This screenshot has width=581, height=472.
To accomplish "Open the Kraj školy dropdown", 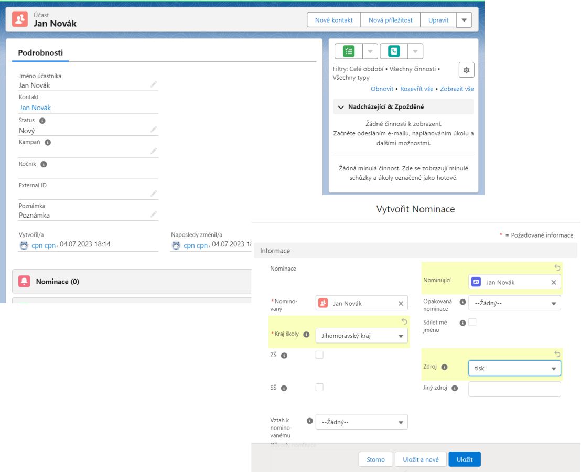I will (361, 336).
